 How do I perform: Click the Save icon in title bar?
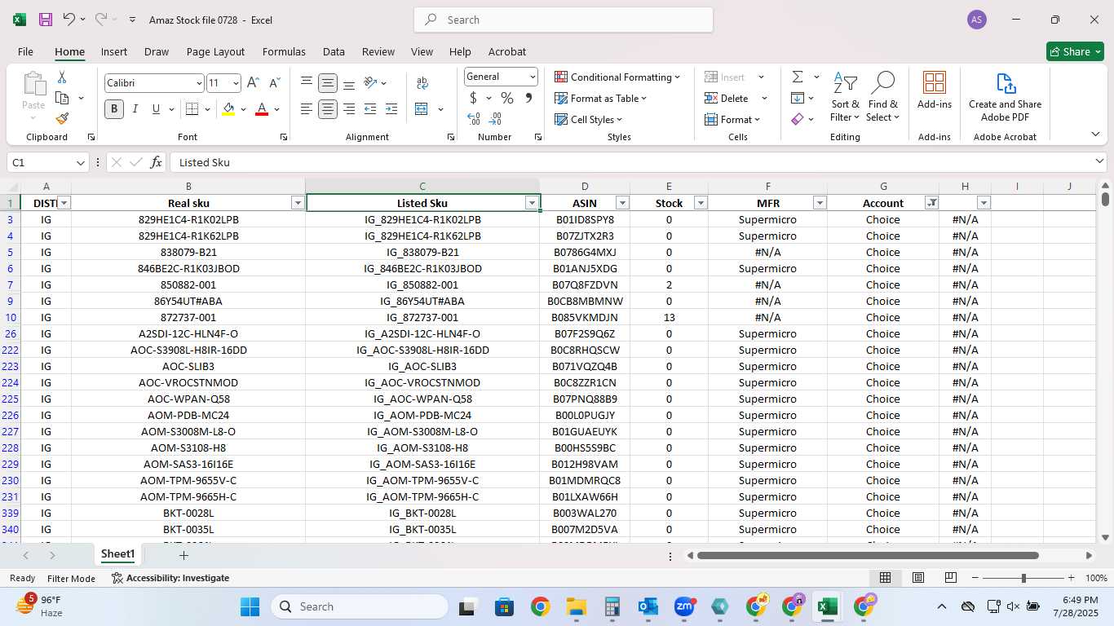click(x=46, y=20)
